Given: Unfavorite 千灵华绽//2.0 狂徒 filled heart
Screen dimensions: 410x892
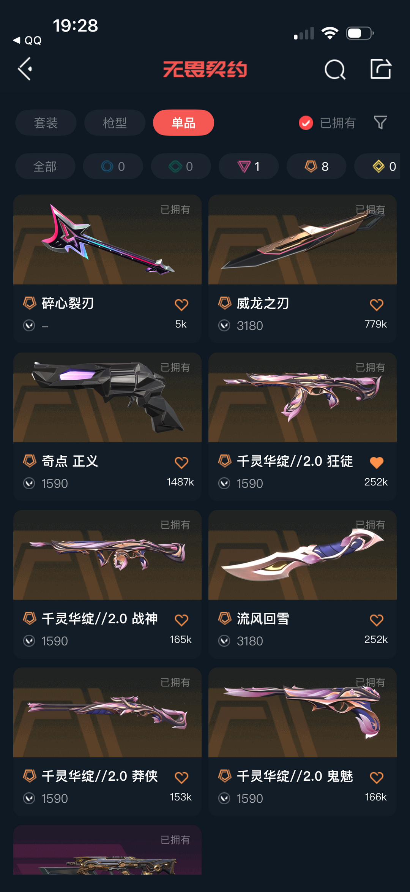Looking at the screenshot, I should tap(377, 462).
